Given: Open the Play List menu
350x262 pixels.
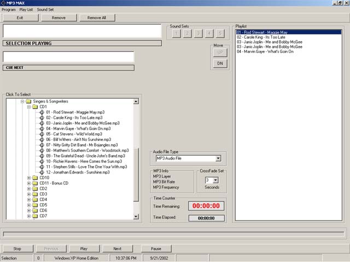Looking at the screenshot, I should [26, 10].
